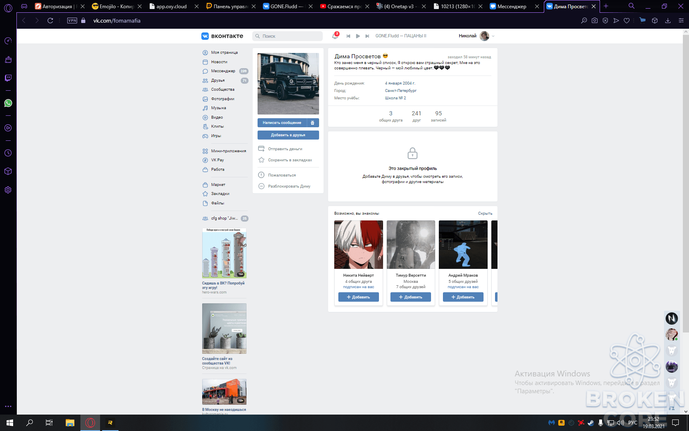Image resolution: width=689 pixels, height=431 pixels.
Task: Open Opera speed dial icon in sidebar
Action: [x=8, y=41]
